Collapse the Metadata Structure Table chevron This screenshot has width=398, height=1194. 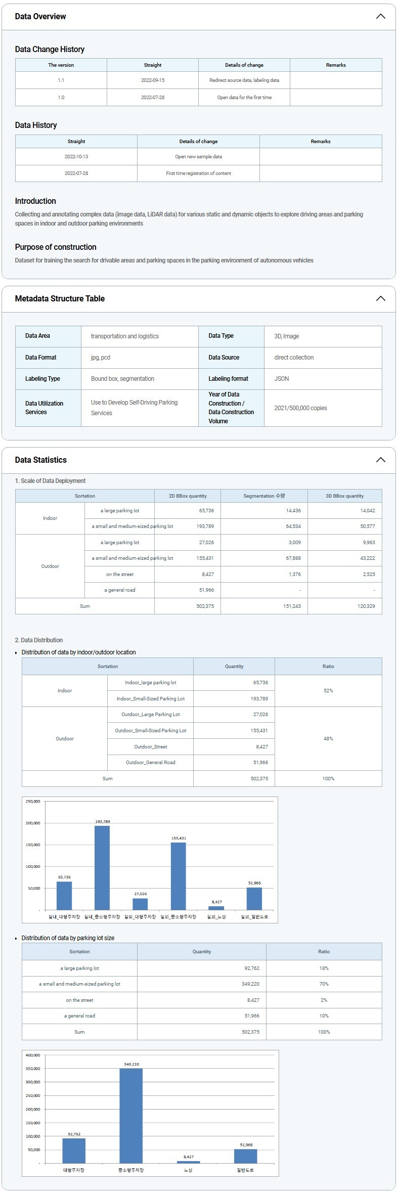point(380,299)
